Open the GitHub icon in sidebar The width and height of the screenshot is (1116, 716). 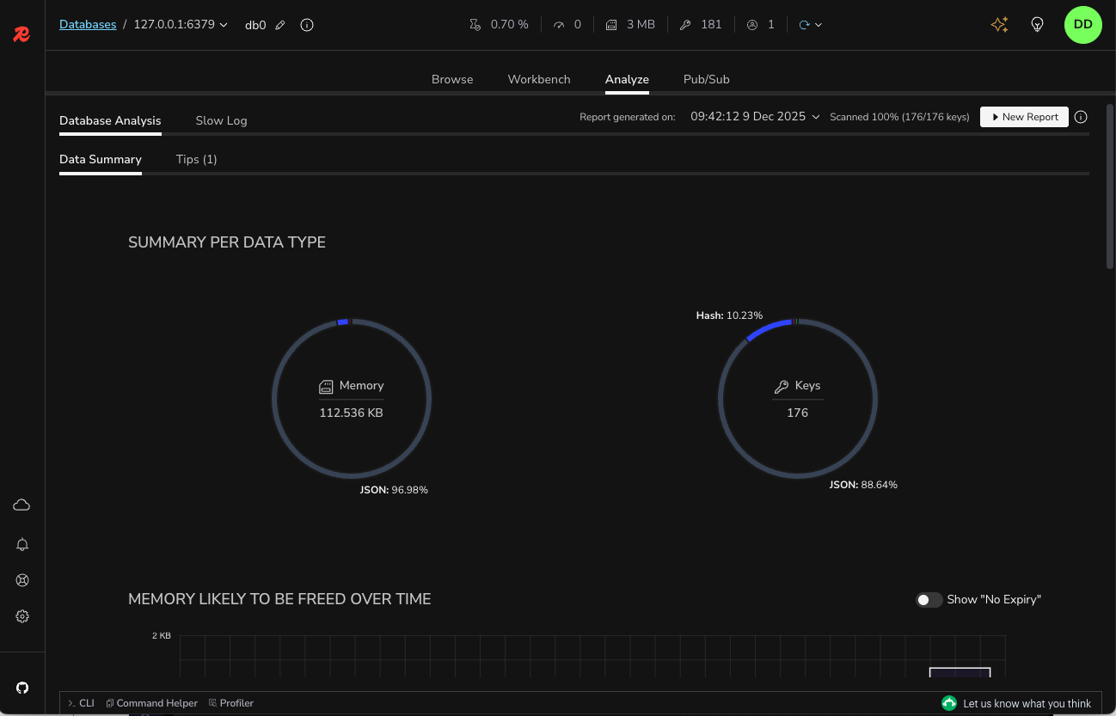22,688
